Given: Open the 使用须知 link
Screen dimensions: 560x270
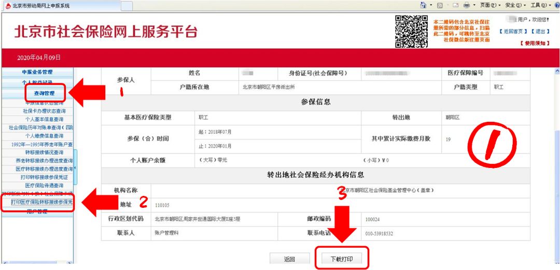Looking at the screenshot, I should [x=535, y=43].
